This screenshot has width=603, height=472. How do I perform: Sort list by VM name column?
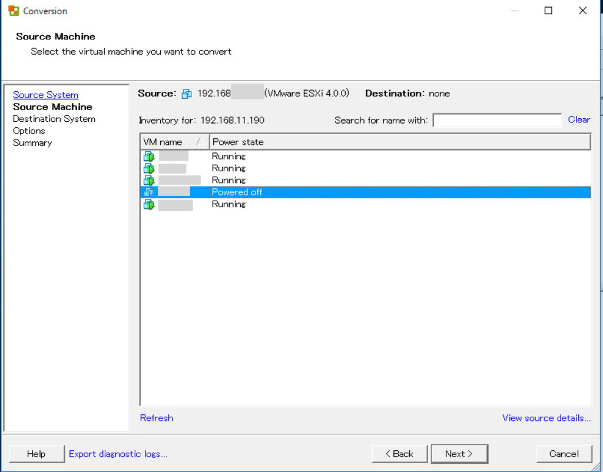coord(175,142)
